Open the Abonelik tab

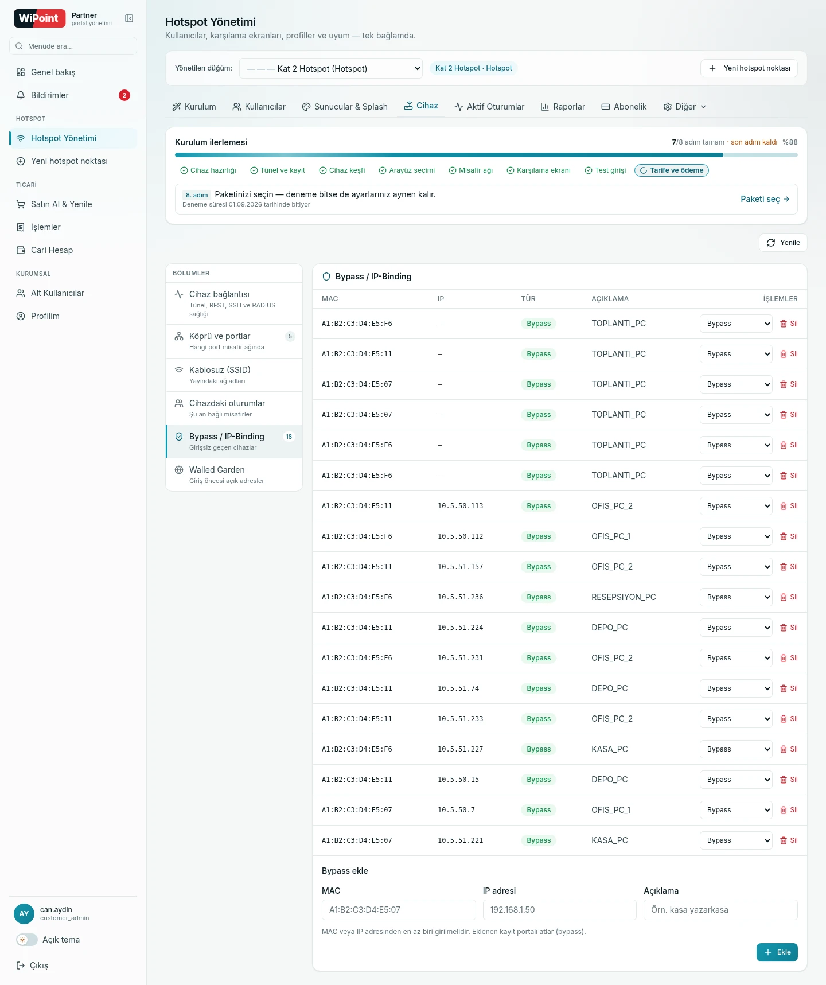click(x=624, y=107)
